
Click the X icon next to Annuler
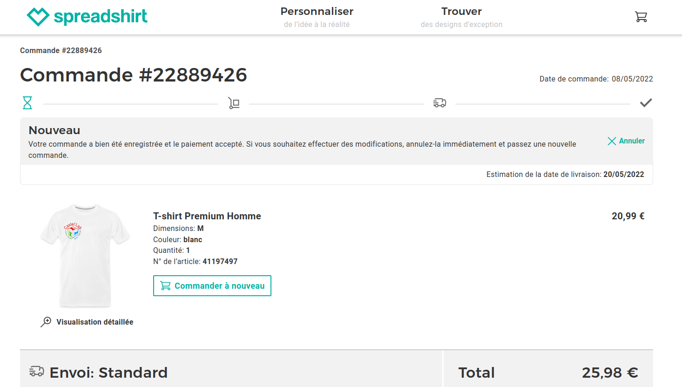click(612, 141)
